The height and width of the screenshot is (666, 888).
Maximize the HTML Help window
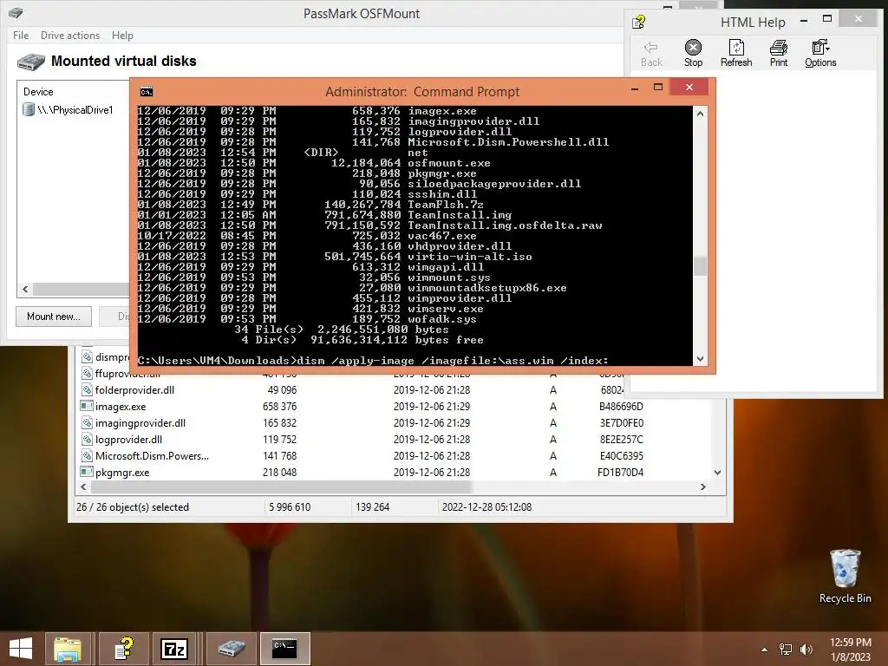click(826, 19)
